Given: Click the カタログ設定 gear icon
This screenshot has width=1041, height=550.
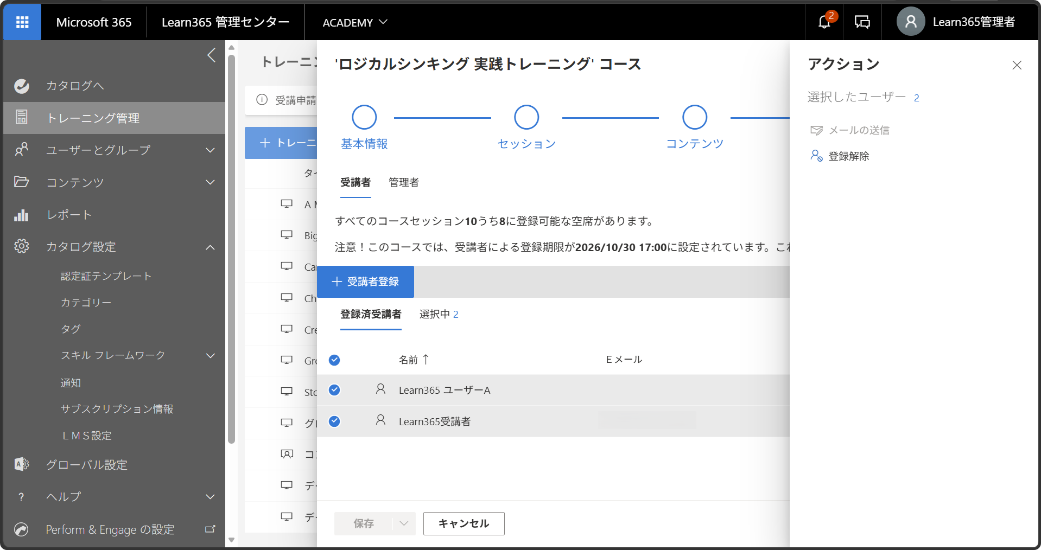Looking at the screenshot, I should [22, 246].
